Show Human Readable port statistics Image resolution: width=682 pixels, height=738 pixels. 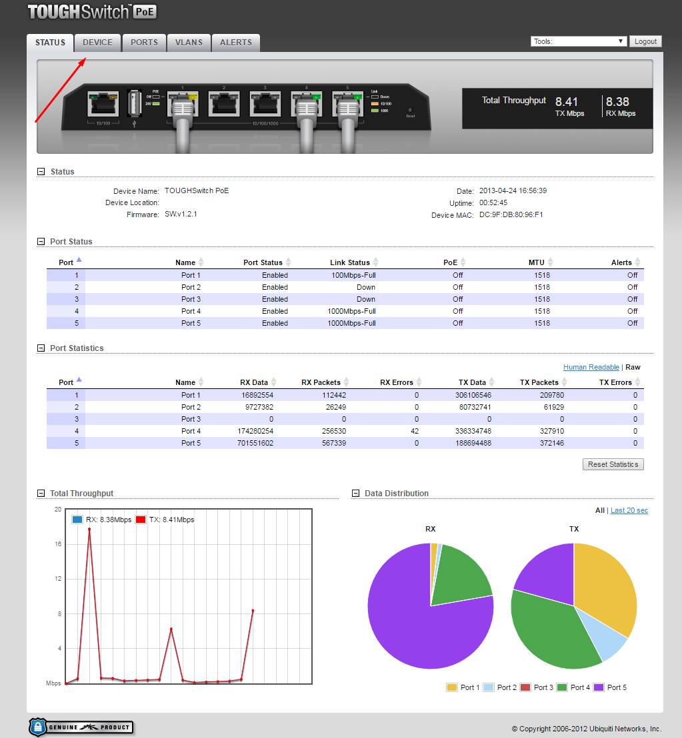(x=591, y=367)
